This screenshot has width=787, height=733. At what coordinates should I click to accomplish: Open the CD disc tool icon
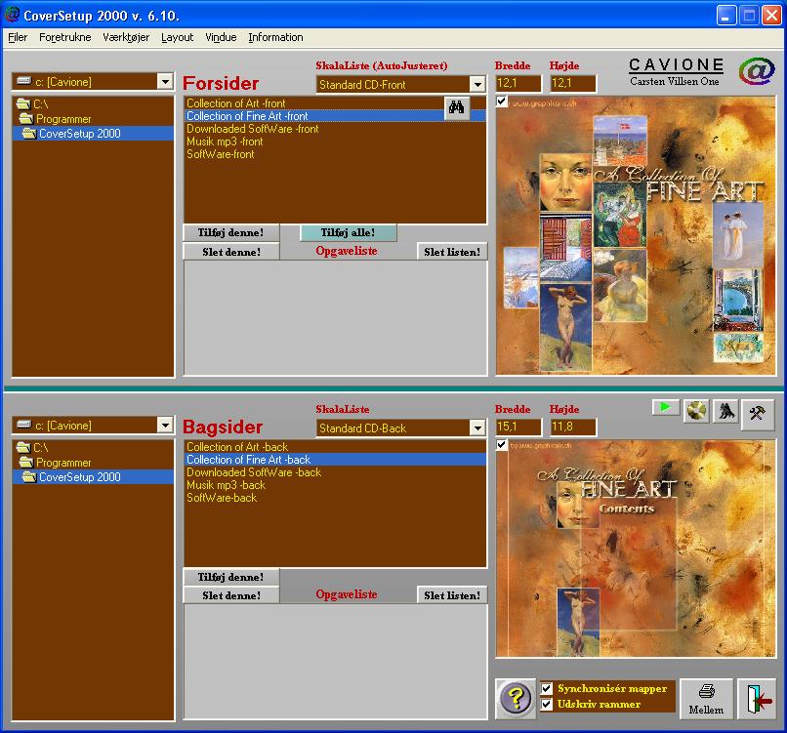point(696,412)
